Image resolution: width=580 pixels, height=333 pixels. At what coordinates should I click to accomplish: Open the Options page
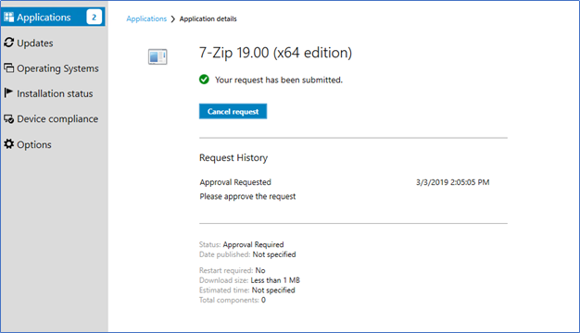[x=34, y=144]
